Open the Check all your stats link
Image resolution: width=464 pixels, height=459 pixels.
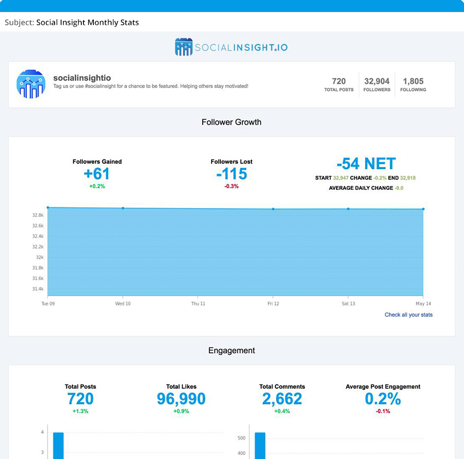click(409, 314)
